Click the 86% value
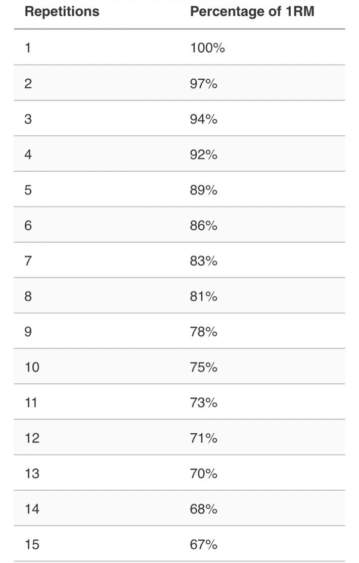This screenshot has width=359, height=563. coord(204,226)
